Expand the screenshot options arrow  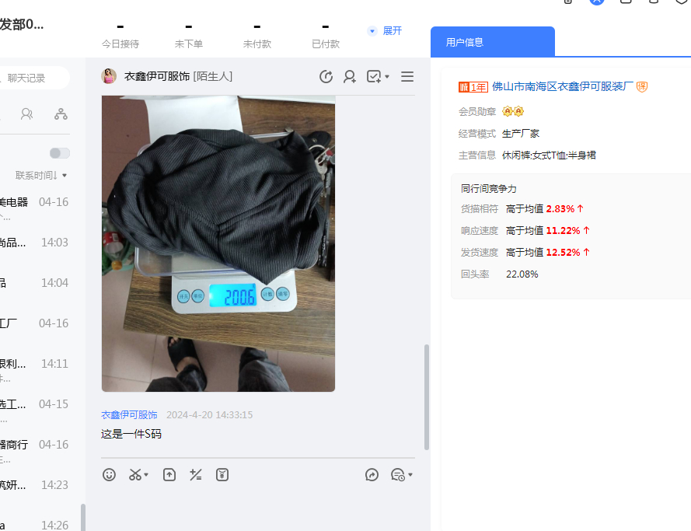146,474
